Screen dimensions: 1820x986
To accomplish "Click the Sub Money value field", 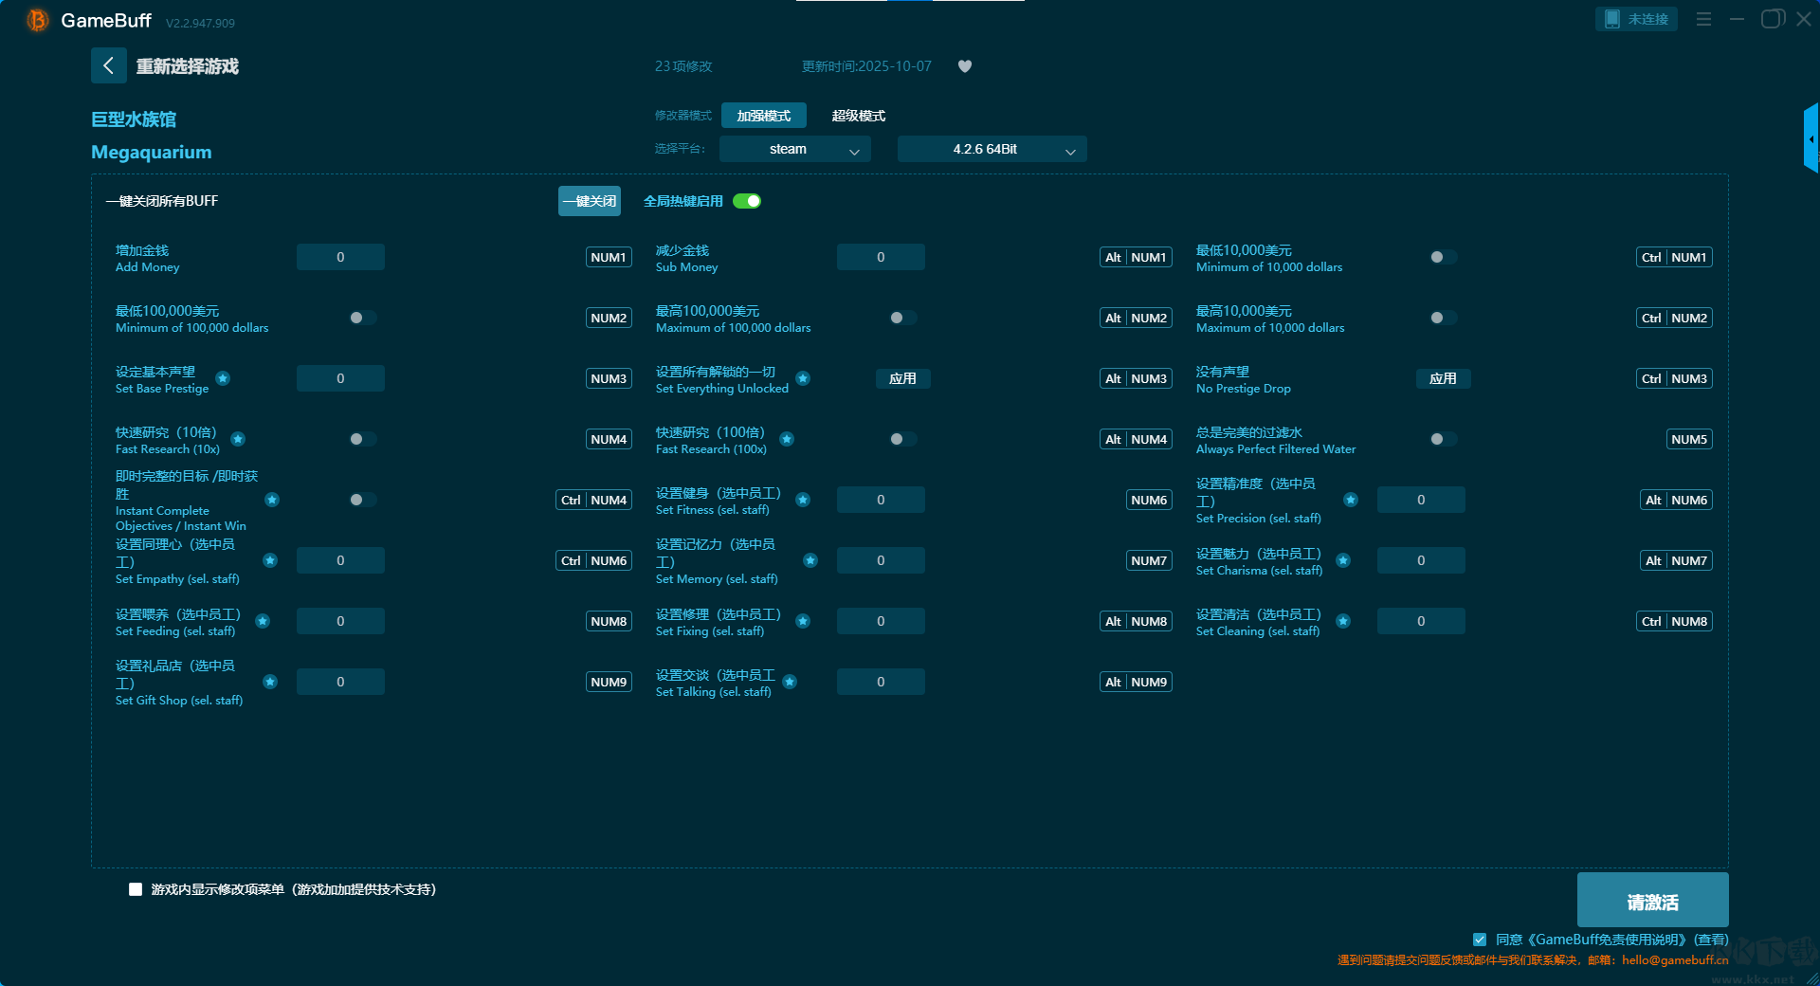I will pyautogui.click(x=881, y=257).
